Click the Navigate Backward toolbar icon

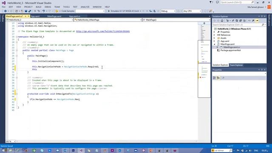click(6, 11)
